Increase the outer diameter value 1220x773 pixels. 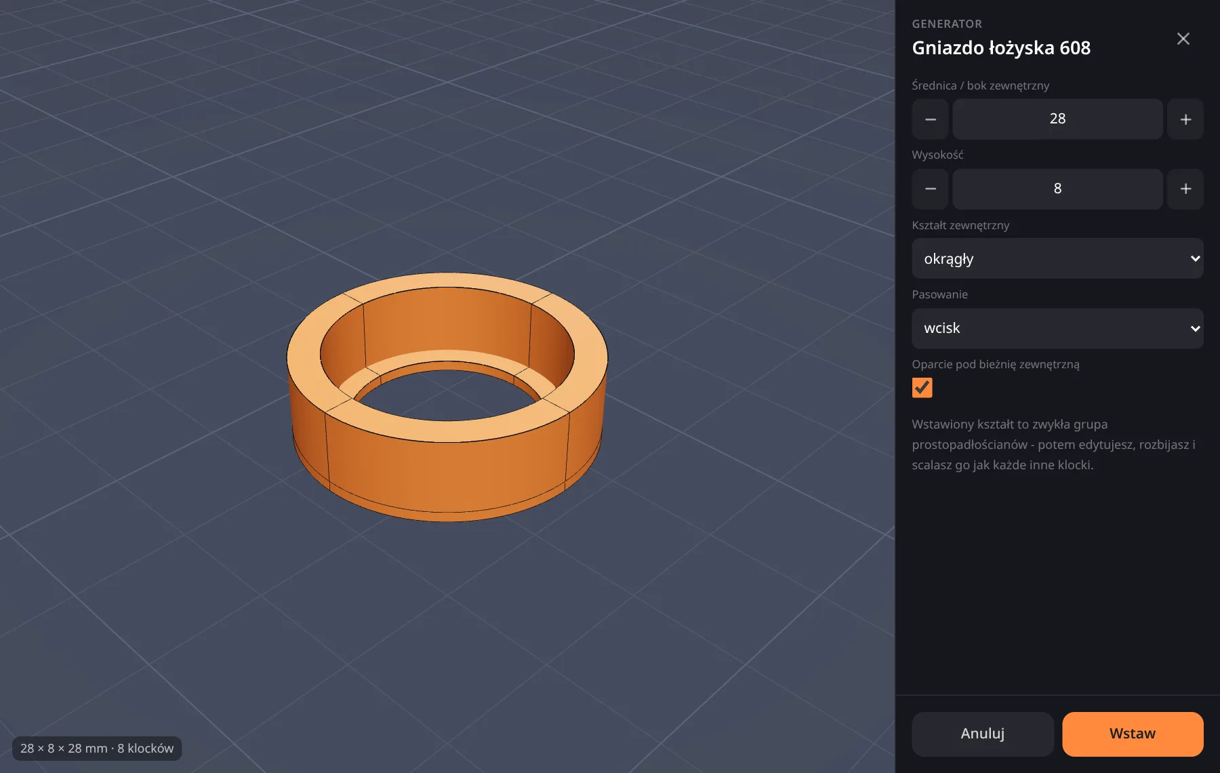[x=1185, y=119]
